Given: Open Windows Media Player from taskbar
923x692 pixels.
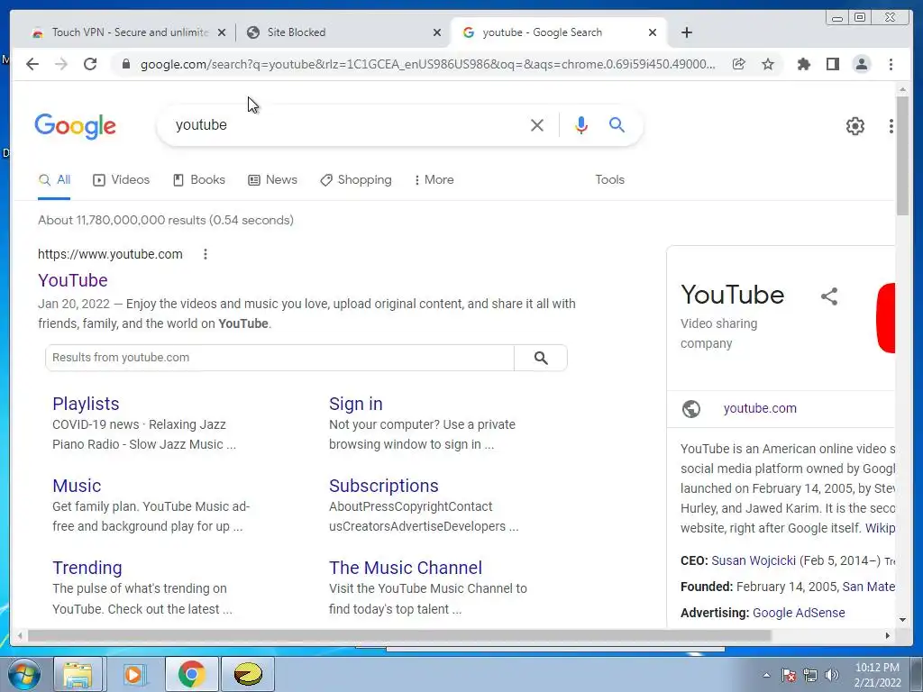Looking at the screenshot, I should tap(133, 674).
